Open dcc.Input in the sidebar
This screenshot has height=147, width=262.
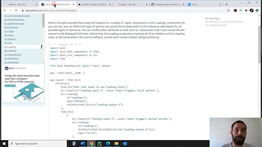click(x=9, y=35)
